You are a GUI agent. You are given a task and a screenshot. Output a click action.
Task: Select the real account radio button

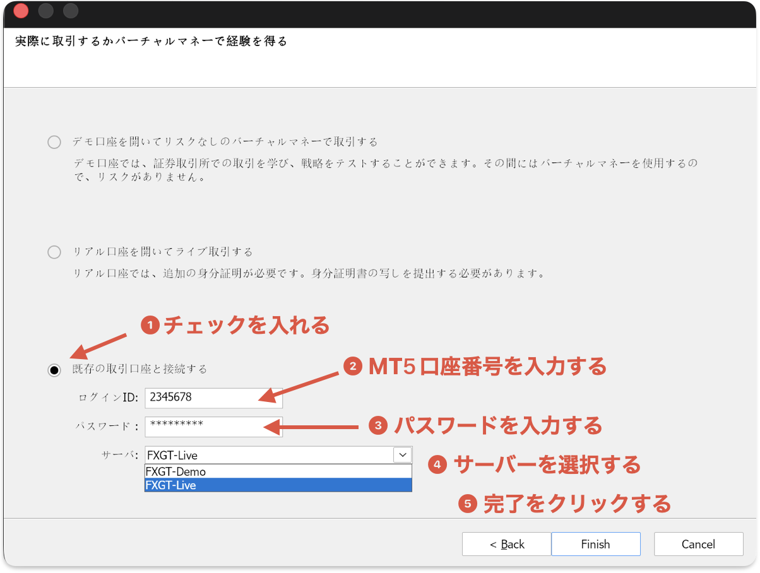point(54,252)
